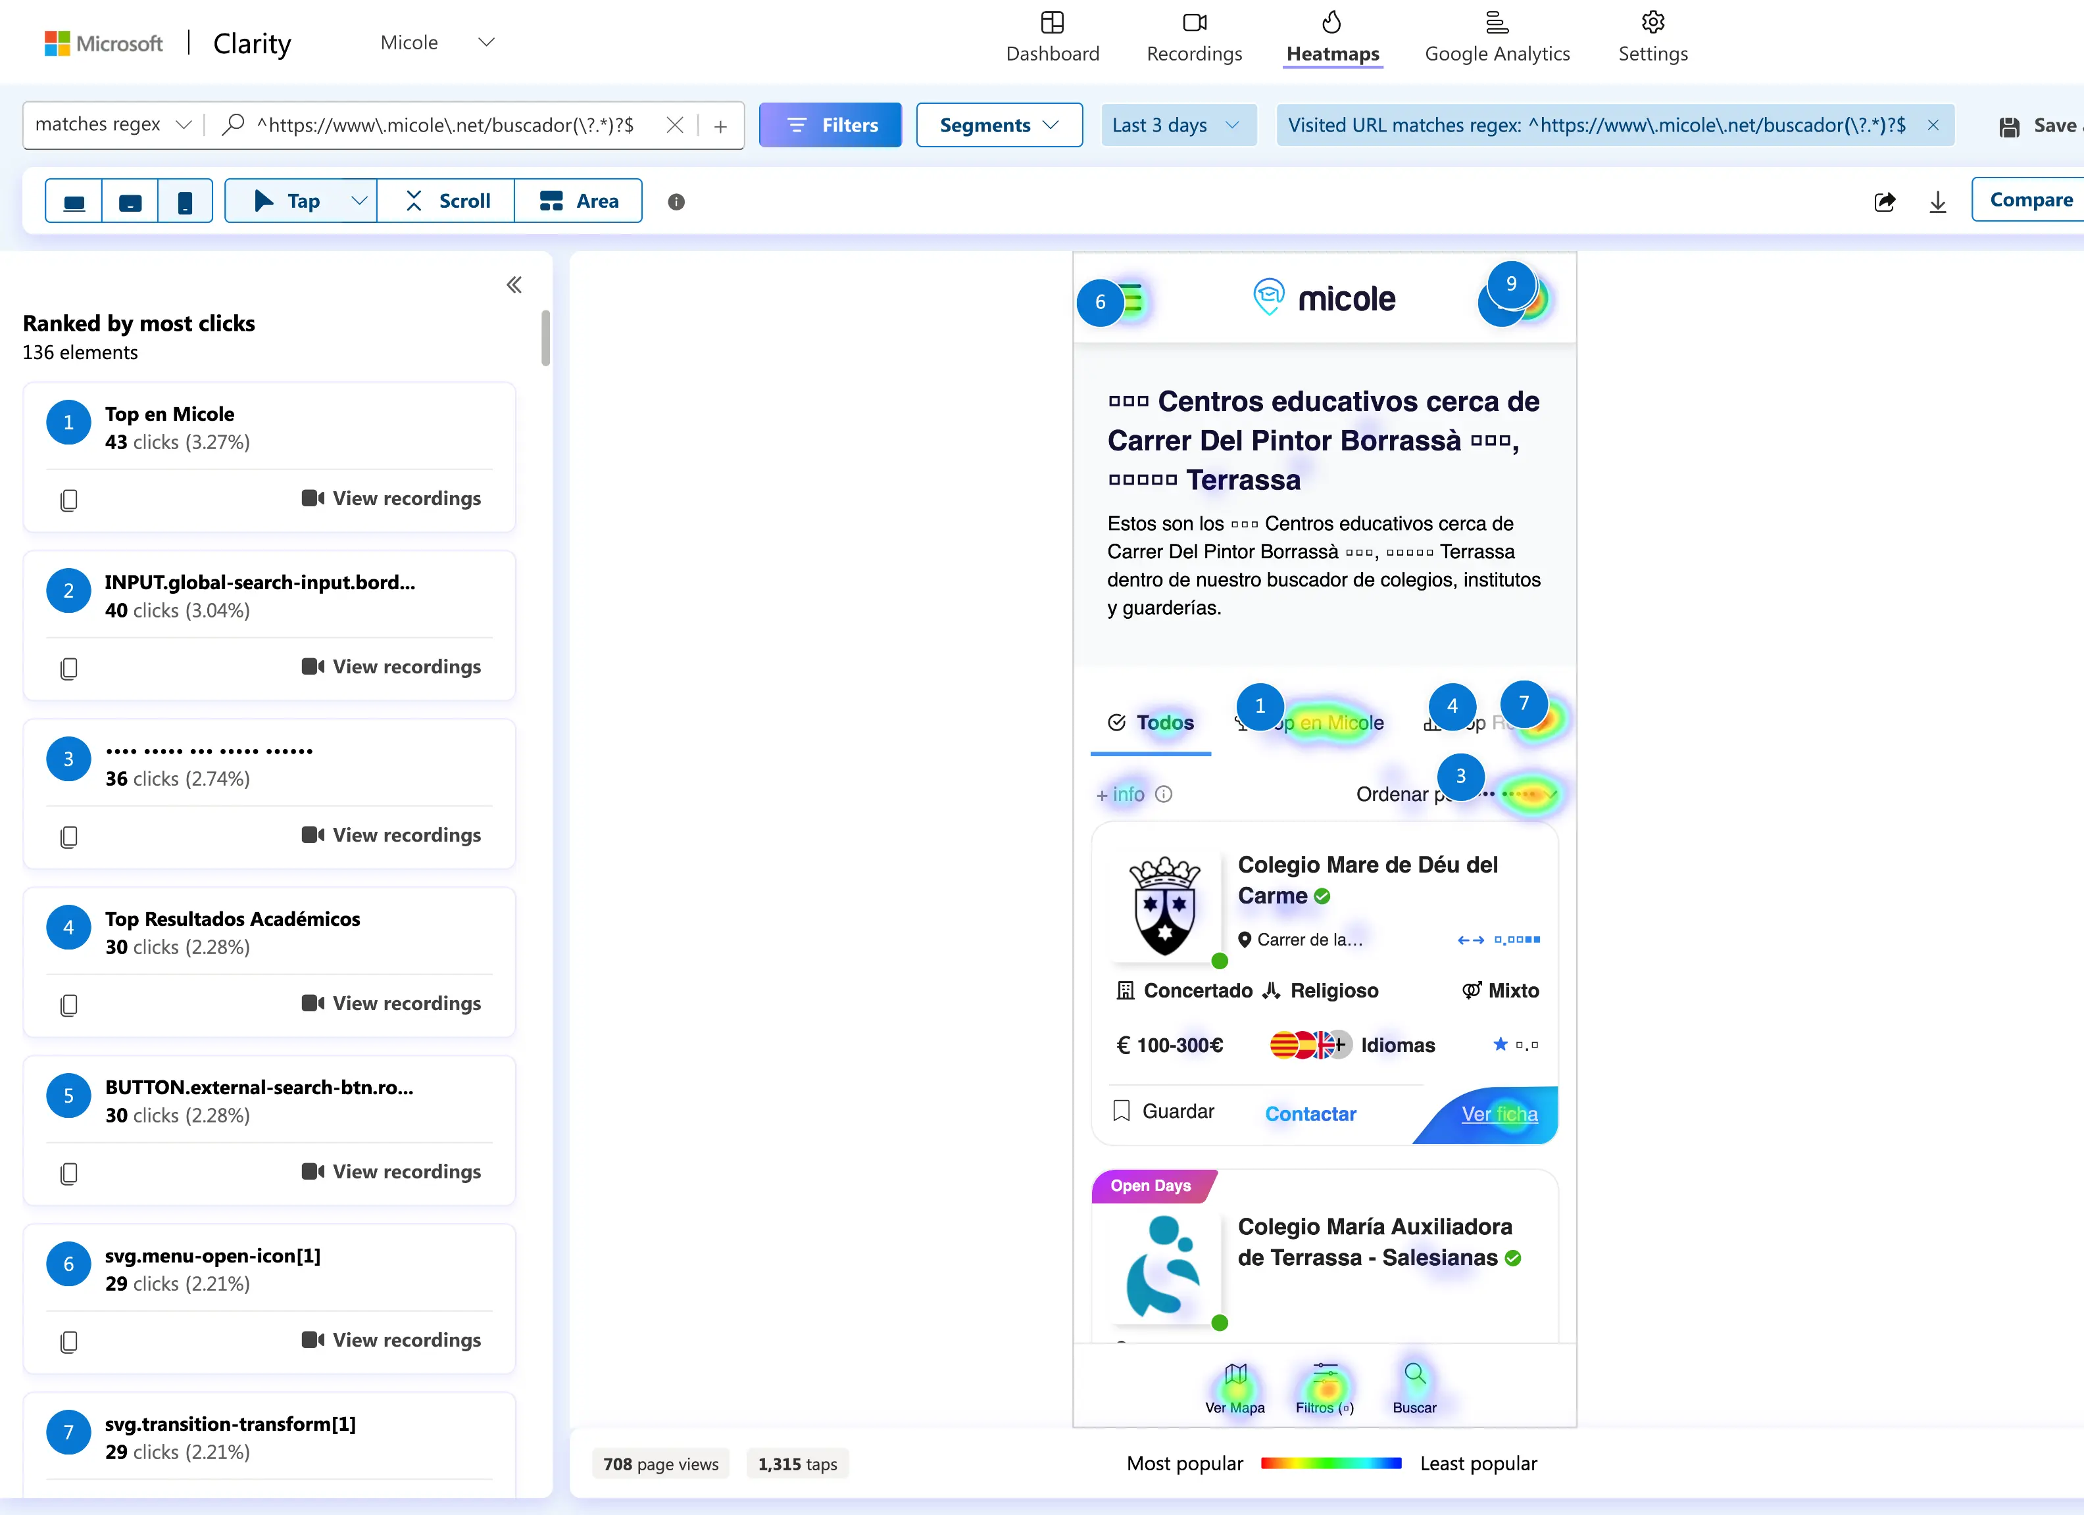Collapse the ranked clicks side panel

[514, 285]
